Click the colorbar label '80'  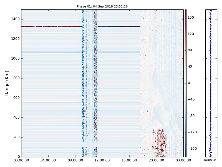[190, 50]
